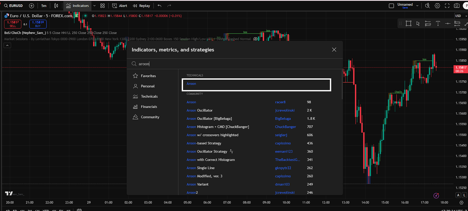The width and height of the screenshot is (468, 211).
Task: Click the blue BUY 1.15818 button
Action: tap(38, 24)
